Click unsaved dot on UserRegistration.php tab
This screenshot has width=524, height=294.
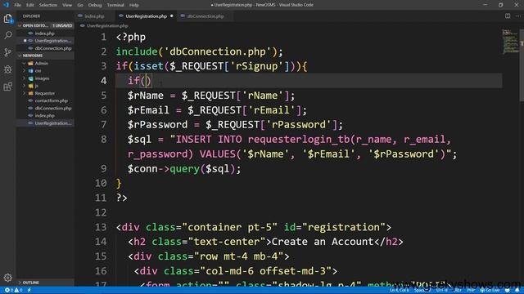coord(172,16)
